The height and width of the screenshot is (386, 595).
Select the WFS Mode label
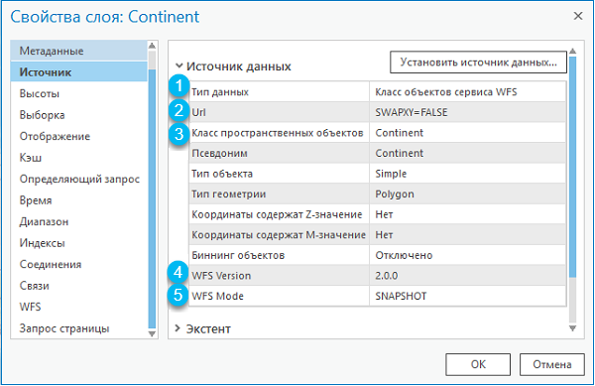[x=217, y=297]
